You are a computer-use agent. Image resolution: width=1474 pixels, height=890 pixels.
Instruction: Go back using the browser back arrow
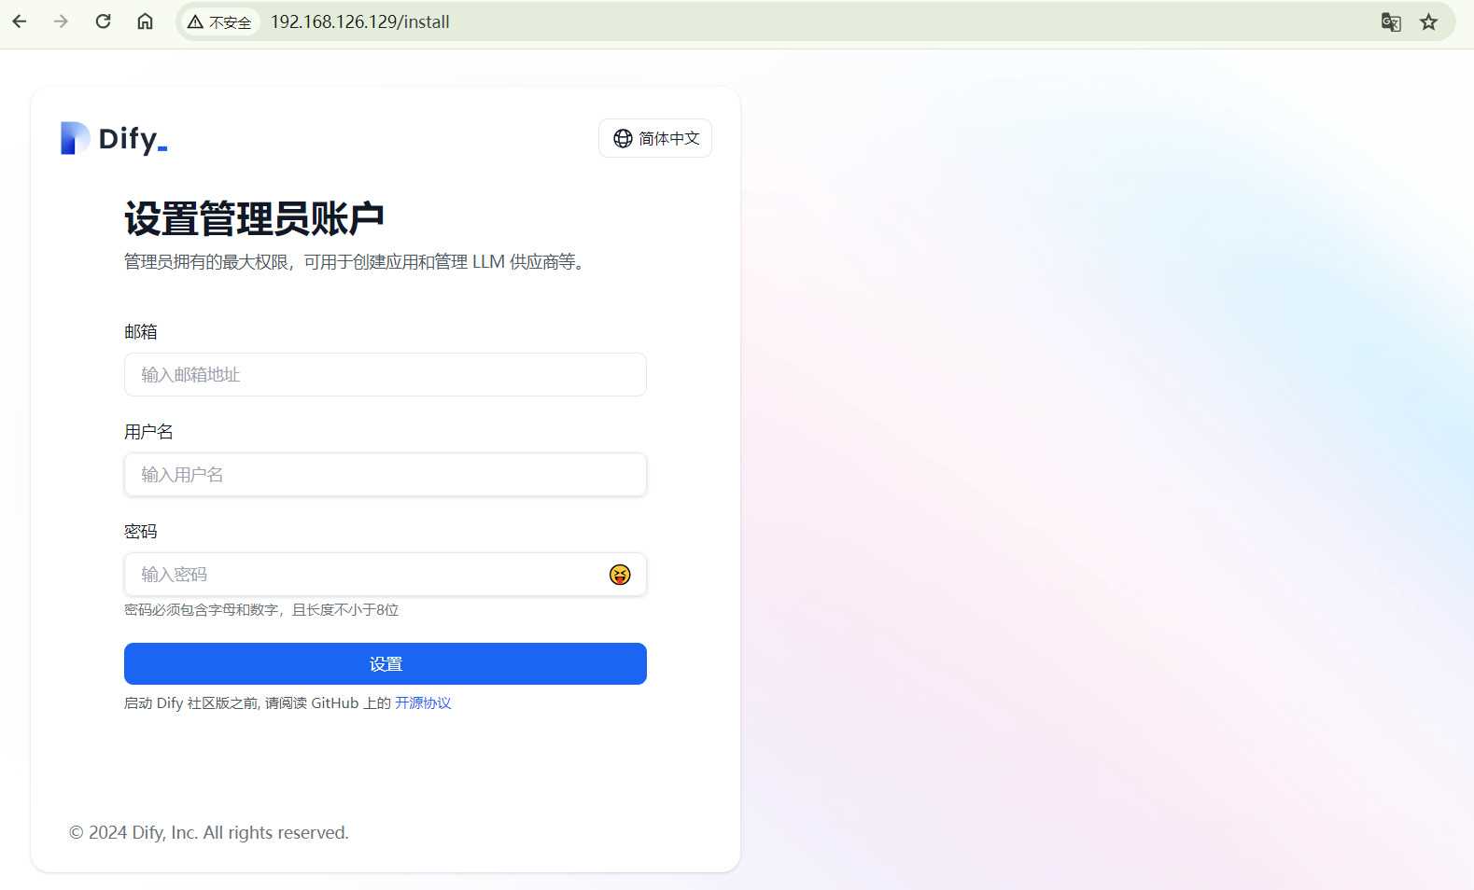[20, 21]
